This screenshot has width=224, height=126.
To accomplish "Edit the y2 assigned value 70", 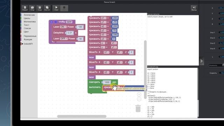I will tap(114, 30).
